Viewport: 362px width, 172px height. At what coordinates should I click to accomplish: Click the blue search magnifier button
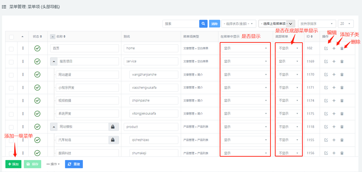click(x=203, y=24)
